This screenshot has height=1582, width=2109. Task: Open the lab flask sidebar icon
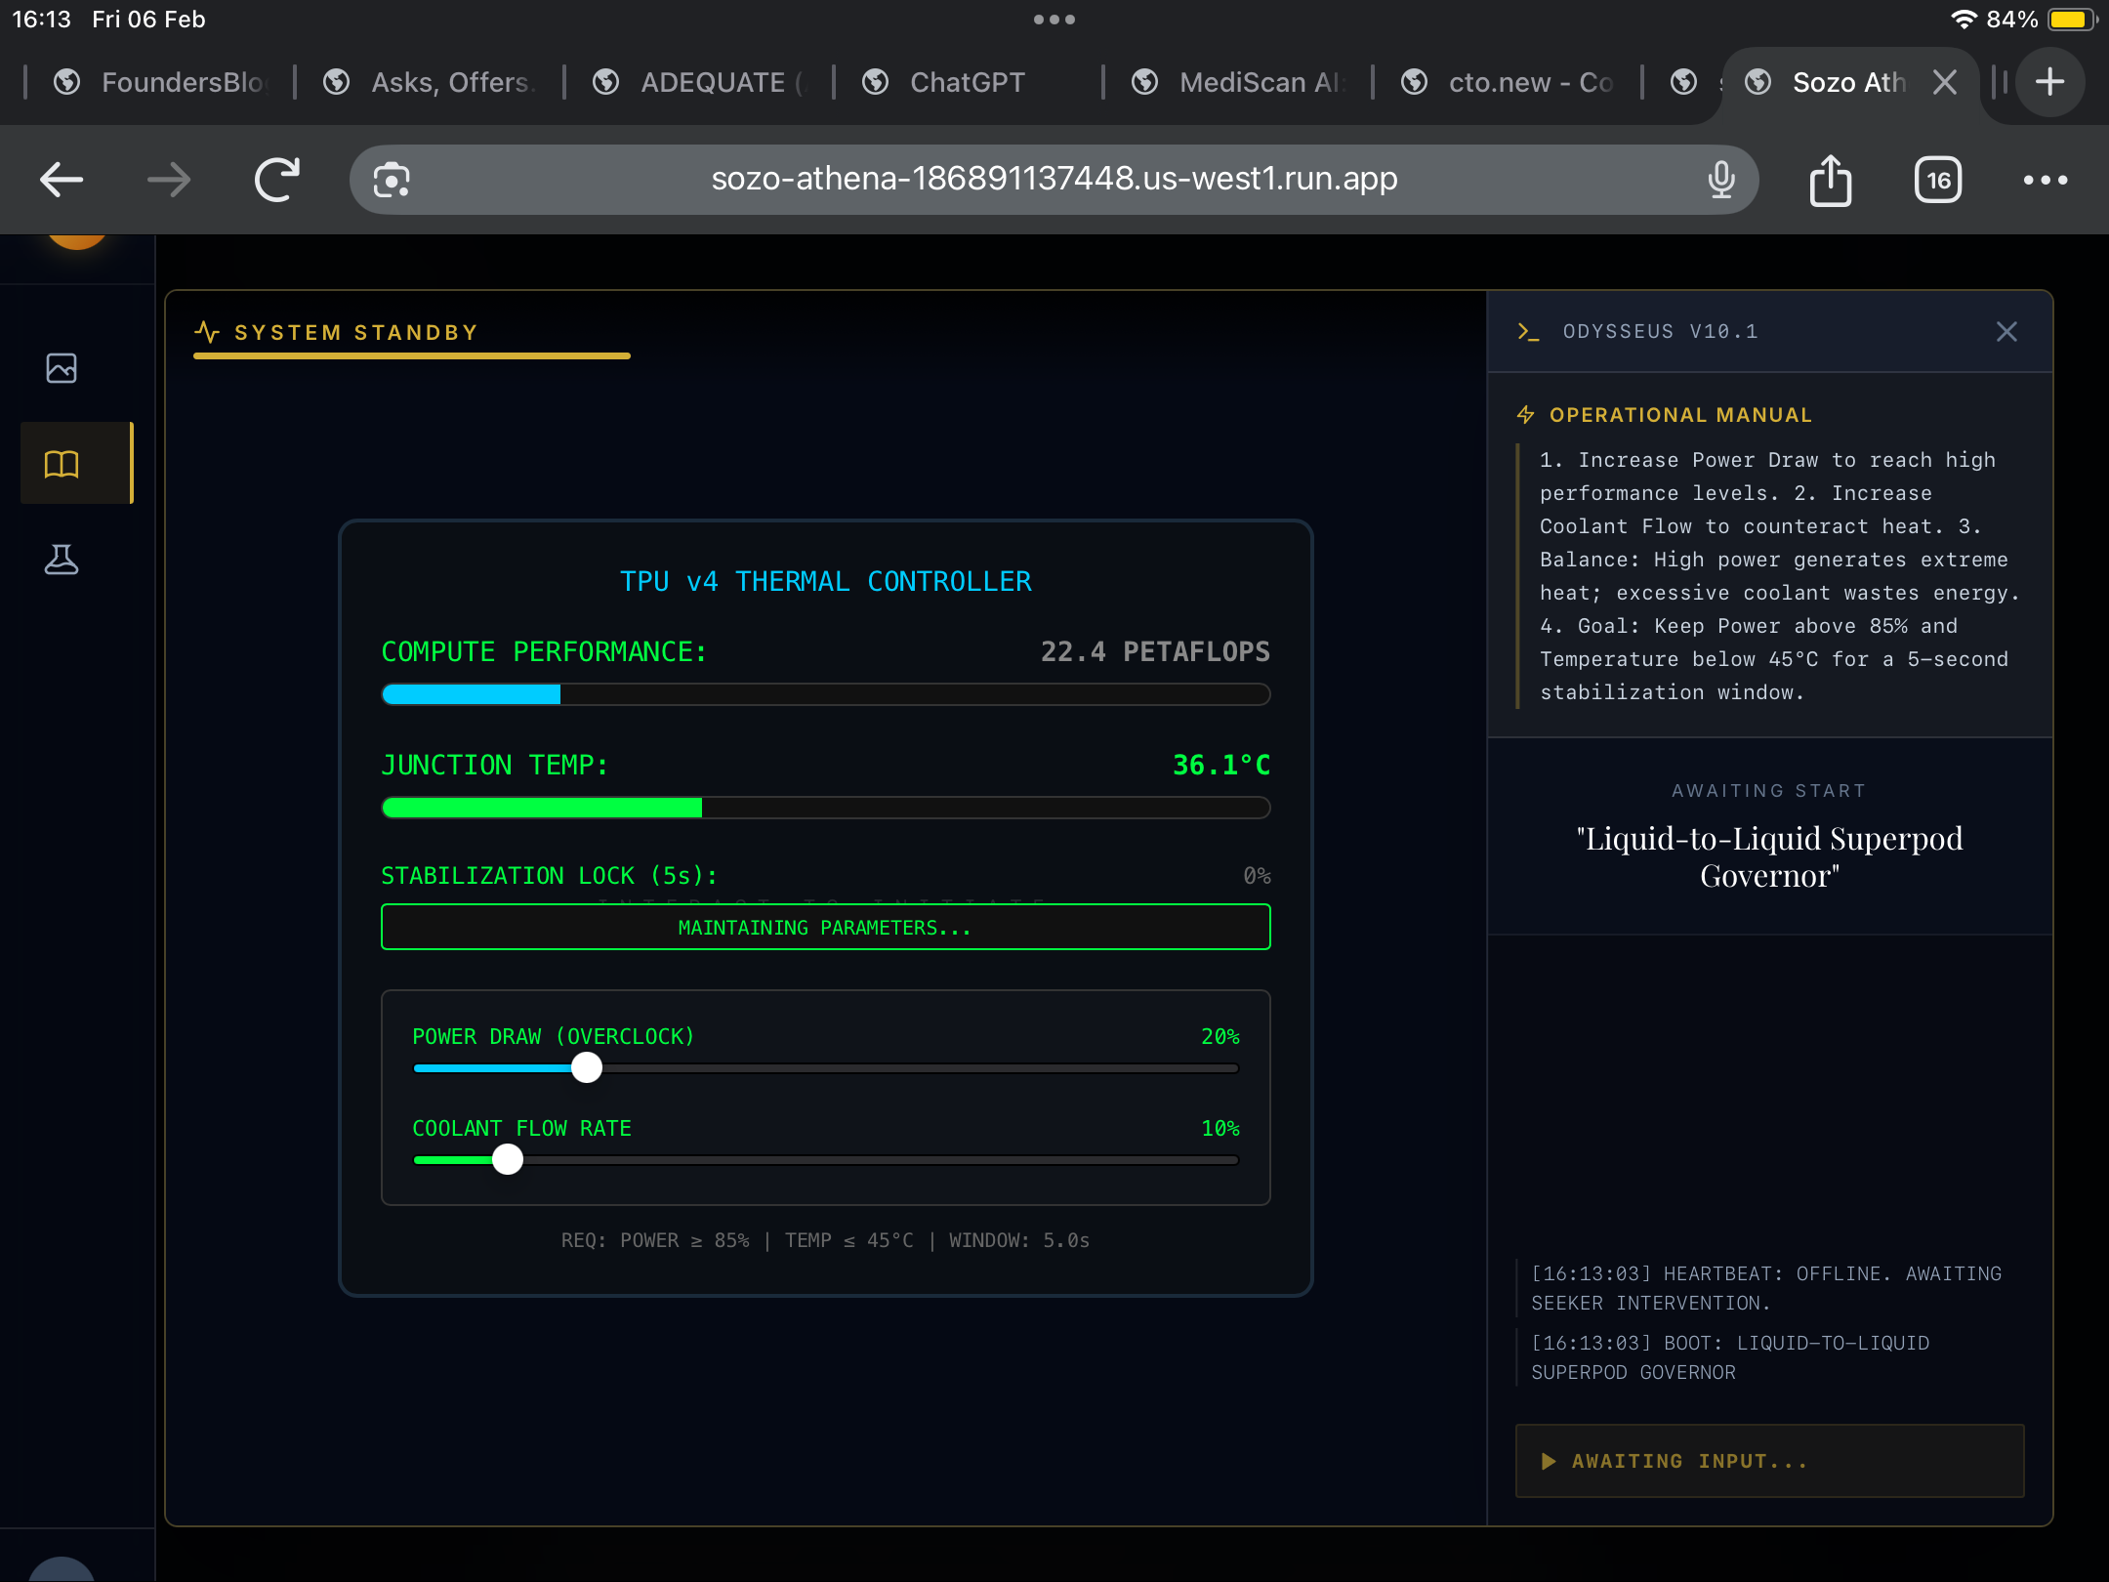(62, 560)
